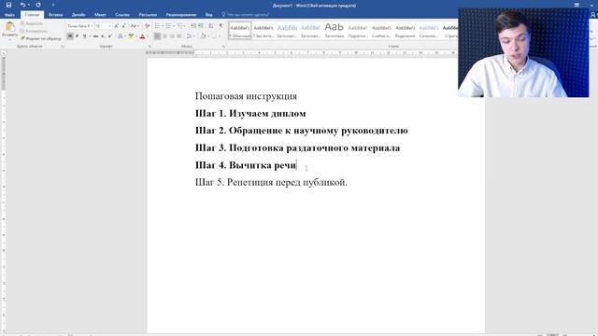Open the font size combo box
598x336 pixels.
click(103, 26)
